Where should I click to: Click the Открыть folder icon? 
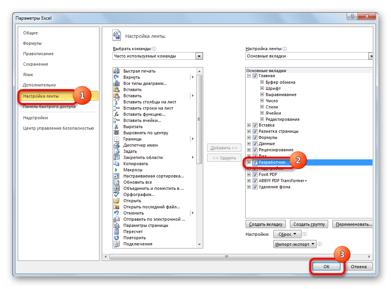tap(116, 201)
